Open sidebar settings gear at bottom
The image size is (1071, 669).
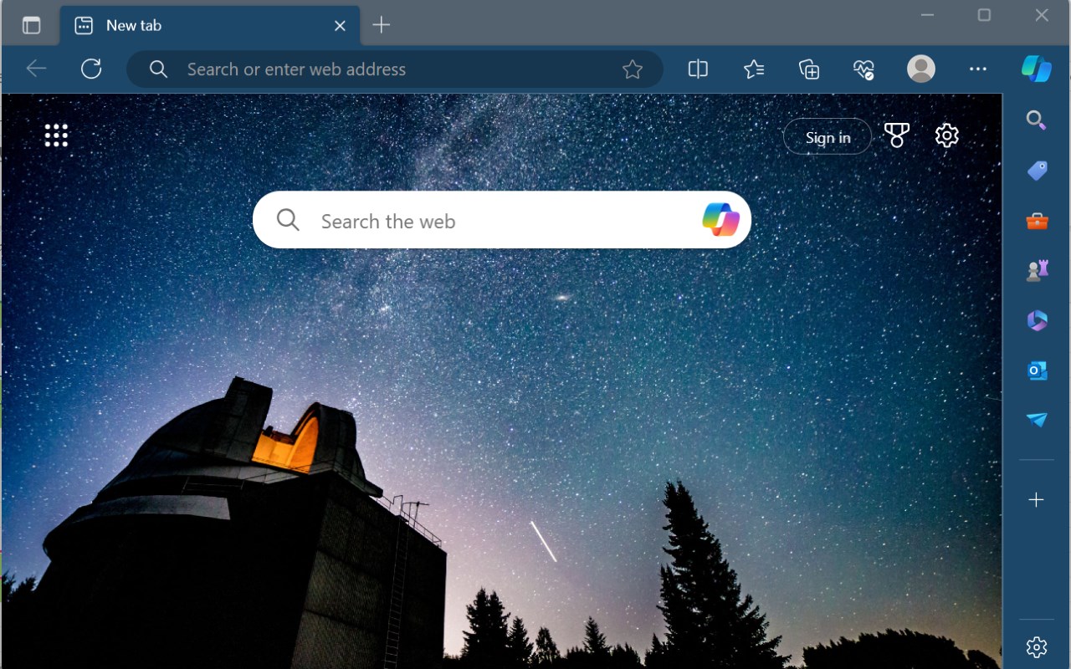click(1037, 646)
